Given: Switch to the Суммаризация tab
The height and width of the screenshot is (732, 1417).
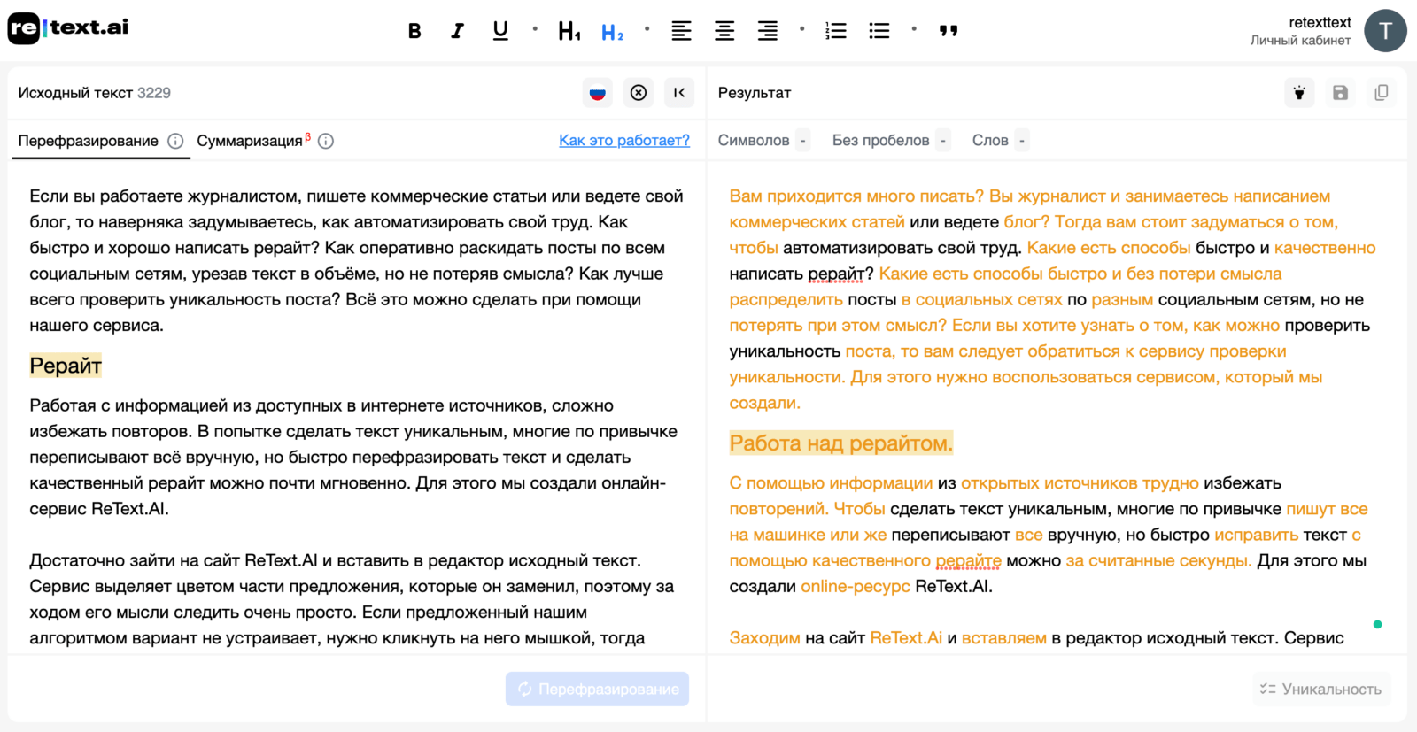Looking at the screenshot, I should [250, 141].
